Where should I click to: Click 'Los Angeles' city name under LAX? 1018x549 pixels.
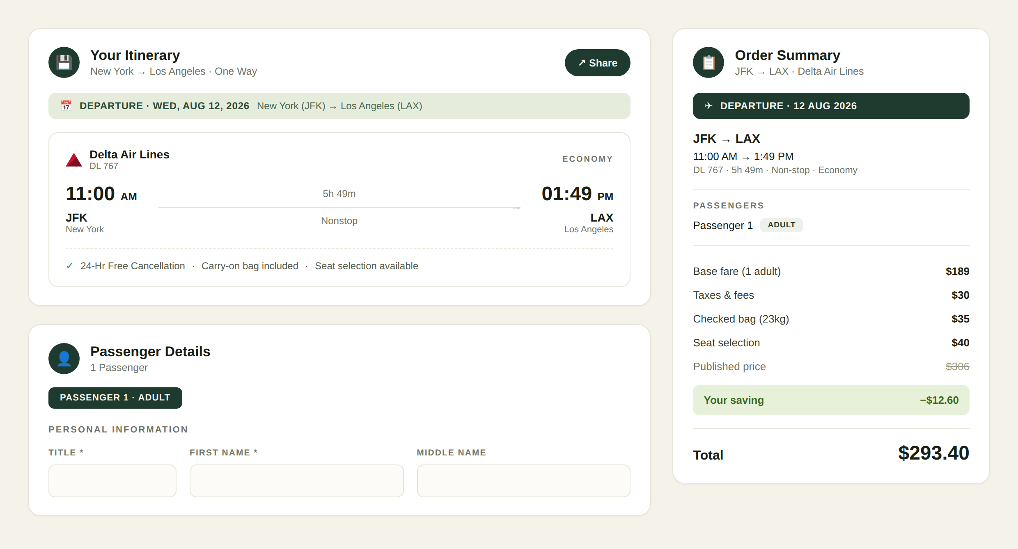589,229
